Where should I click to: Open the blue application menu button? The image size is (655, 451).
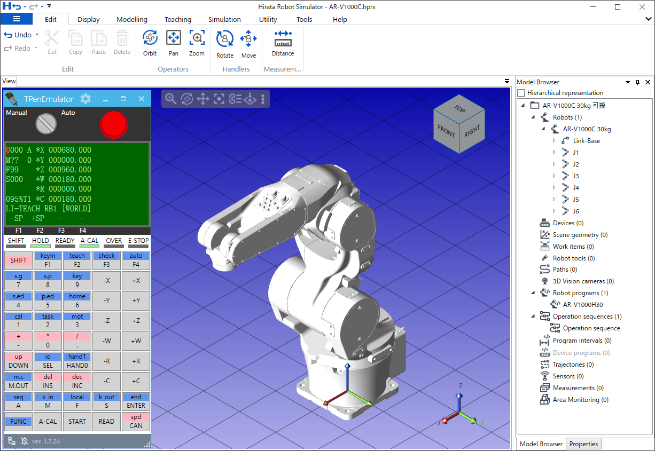17,19
